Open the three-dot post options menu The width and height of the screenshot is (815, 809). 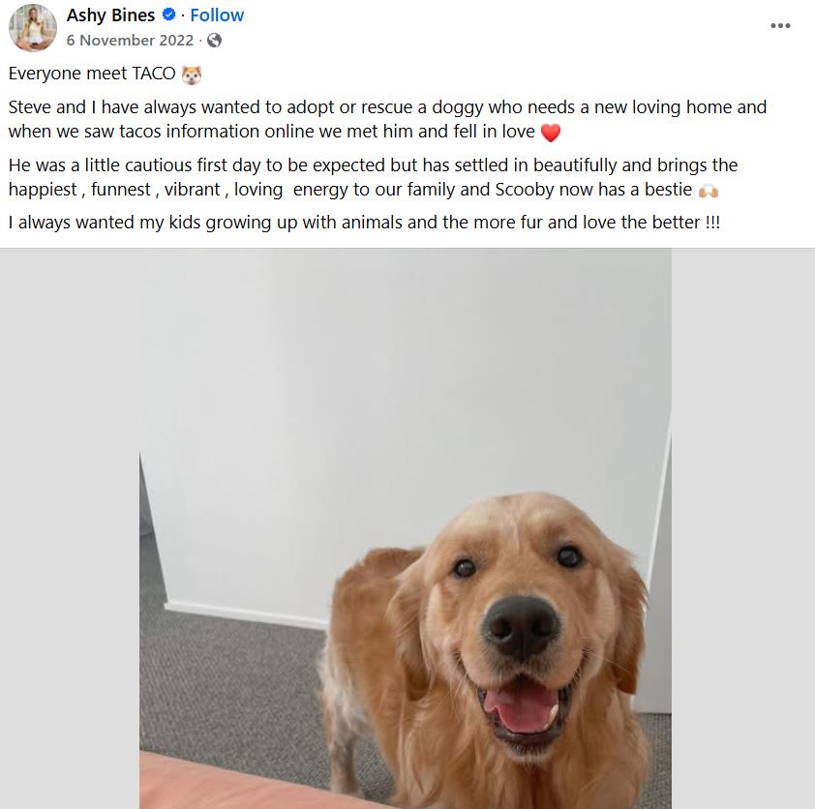[780, 25]
